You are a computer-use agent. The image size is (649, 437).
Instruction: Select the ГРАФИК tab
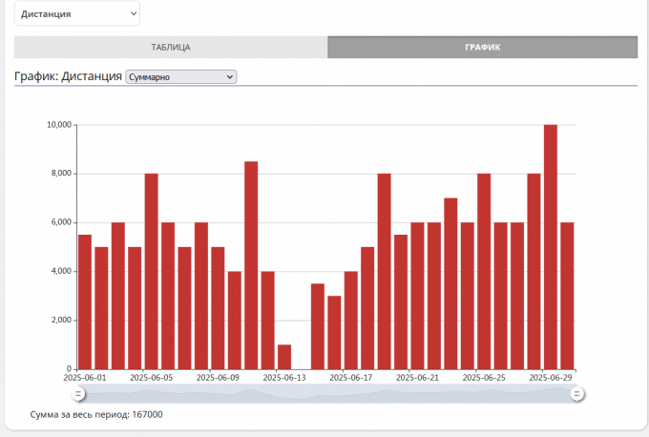click(x=482, y=47)
